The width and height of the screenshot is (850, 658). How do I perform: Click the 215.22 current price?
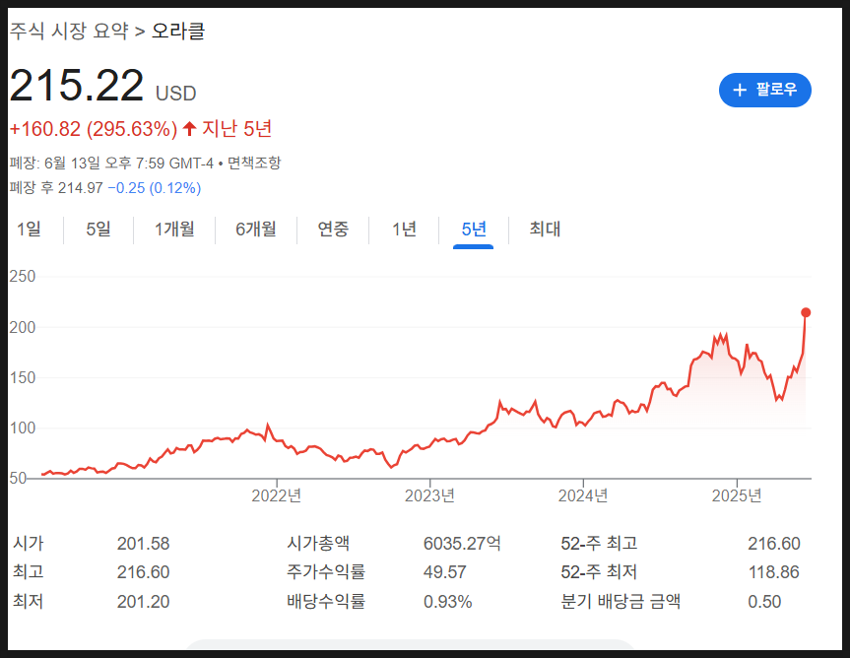(77, 85)
